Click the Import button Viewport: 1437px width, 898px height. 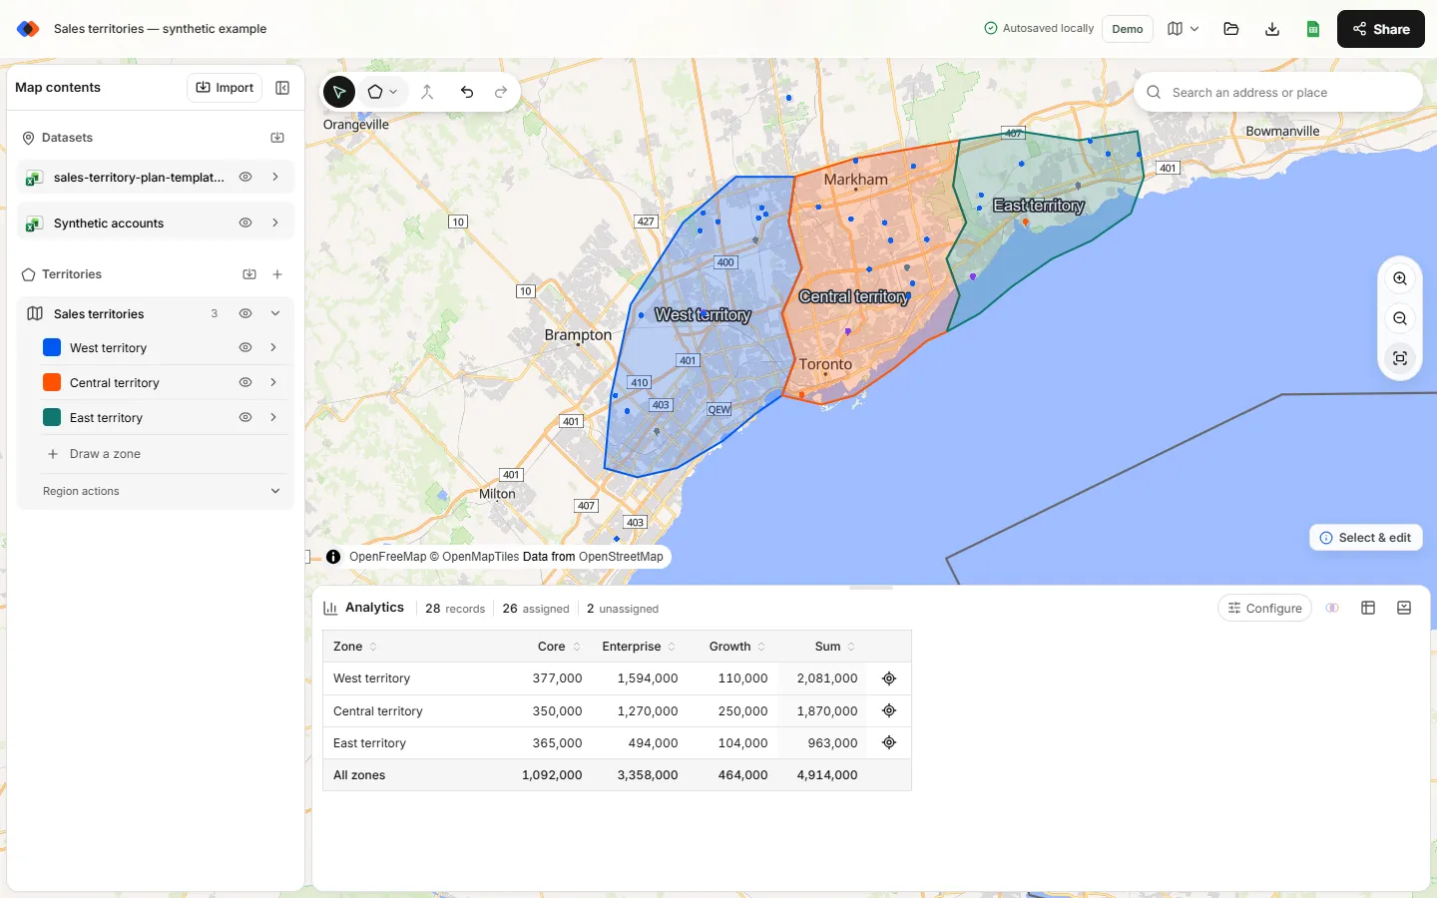point(225,88)
